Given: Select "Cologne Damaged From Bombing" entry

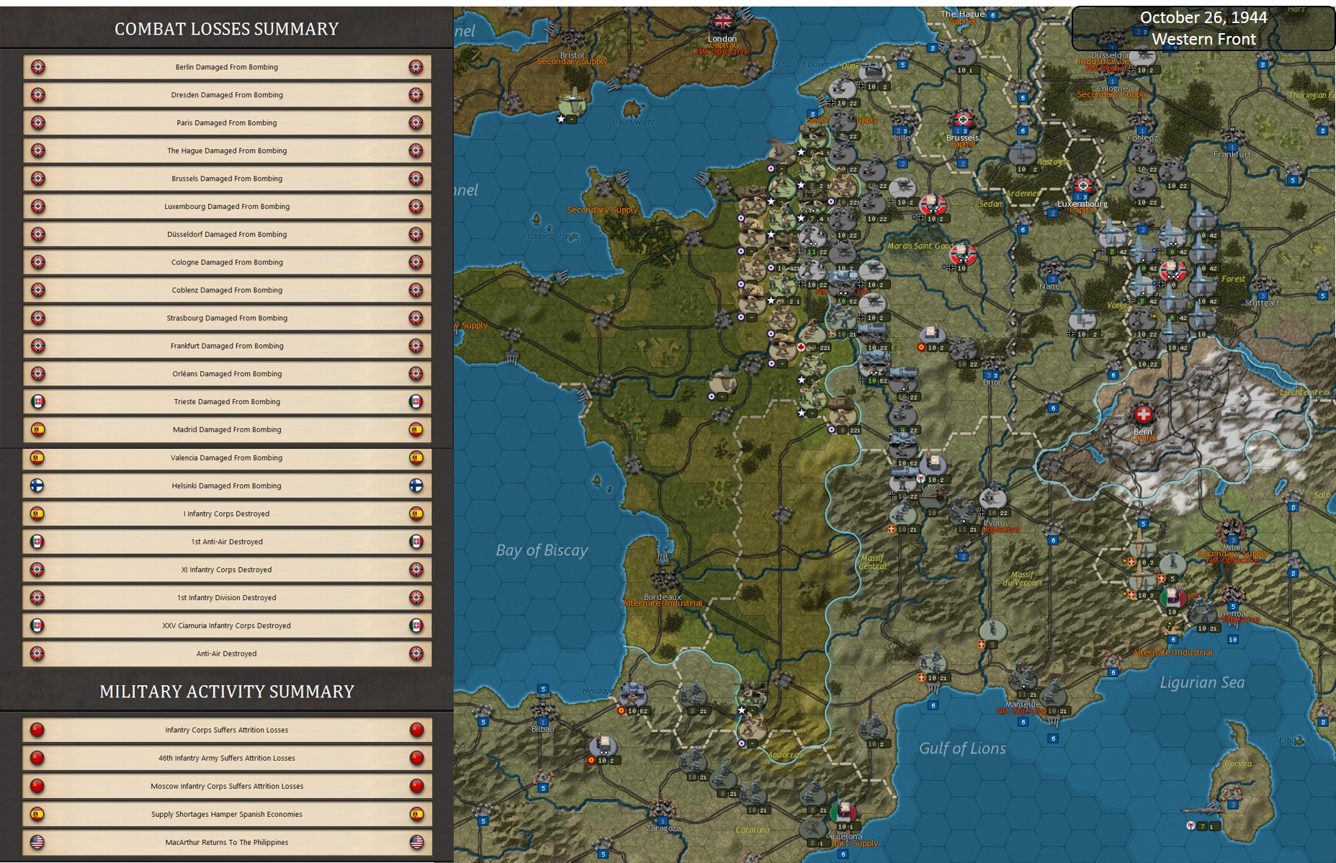Looking at the screenshot, I should tap(227, 262).
